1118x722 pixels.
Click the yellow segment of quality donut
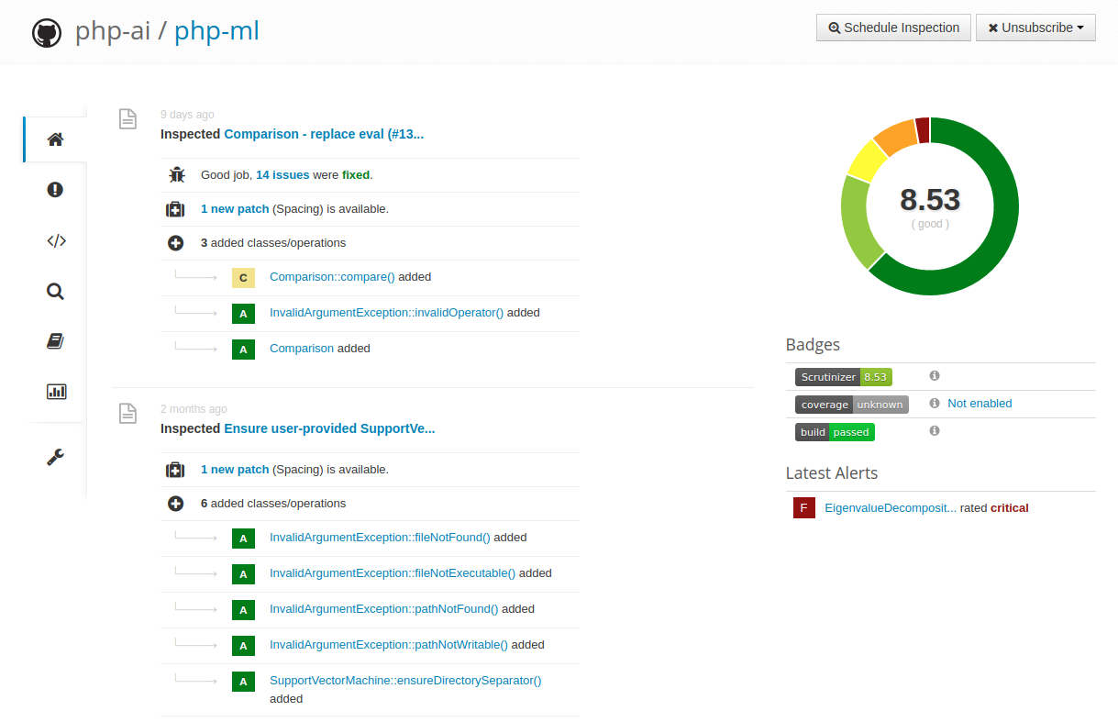tap(866, 161)
